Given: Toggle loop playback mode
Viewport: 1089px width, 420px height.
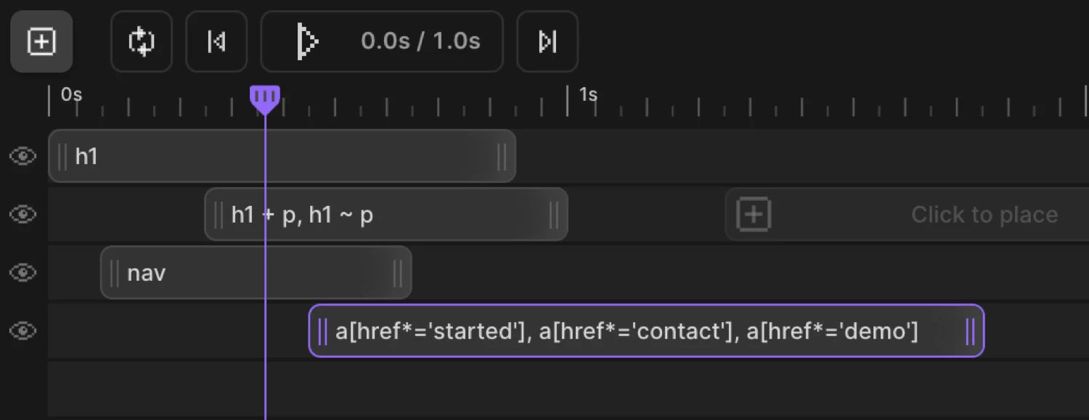Looking at the screenshot, I should tap(141, 41).
